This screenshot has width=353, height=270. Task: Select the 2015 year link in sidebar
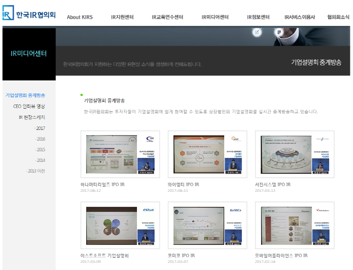(40, 150)
